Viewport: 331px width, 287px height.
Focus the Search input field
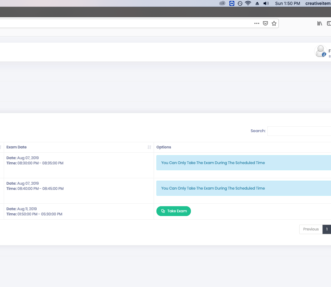(x=299, y=131)
